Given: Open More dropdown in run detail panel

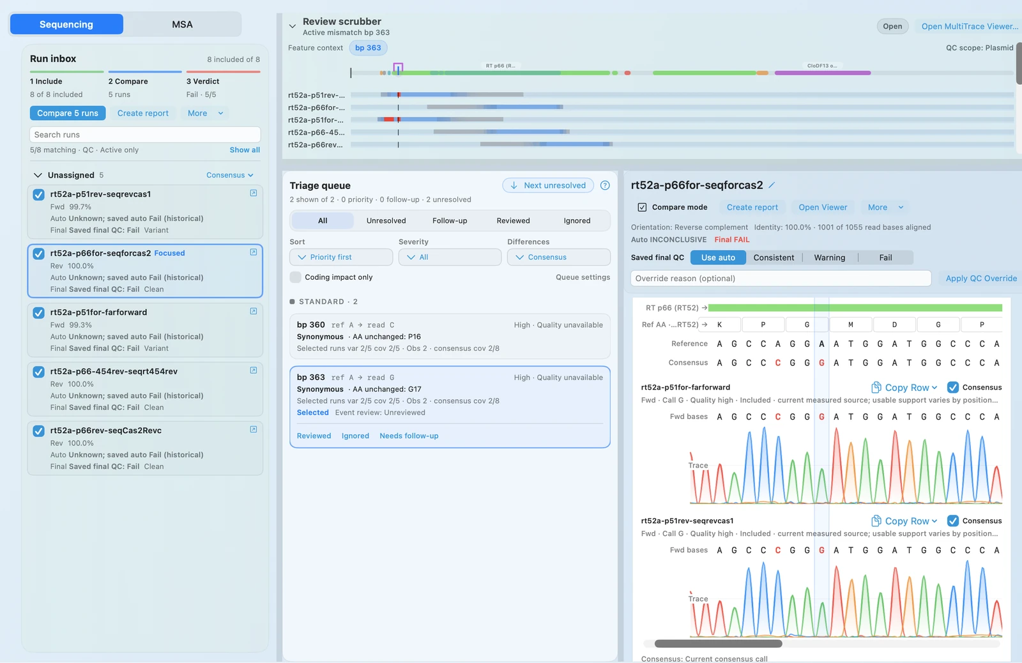Looking at the screenshot, I should (x=885, y=207).
